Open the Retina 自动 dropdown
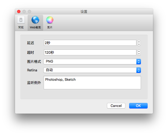This screenshot has width=168, height=135. [92, 70]
